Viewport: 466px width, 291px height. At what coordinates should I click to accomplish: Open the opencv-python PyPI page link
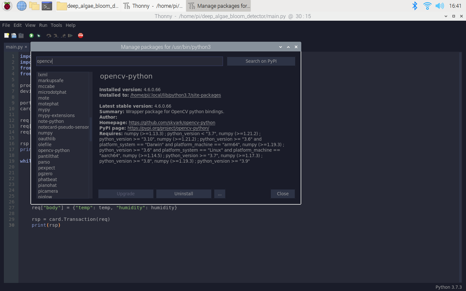coord(168,128)
